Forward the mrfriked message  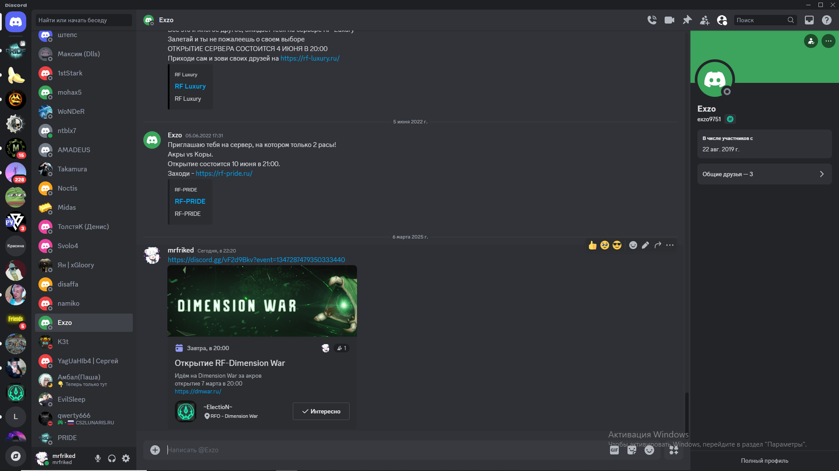pyautogui.click(x=658, y=245)
